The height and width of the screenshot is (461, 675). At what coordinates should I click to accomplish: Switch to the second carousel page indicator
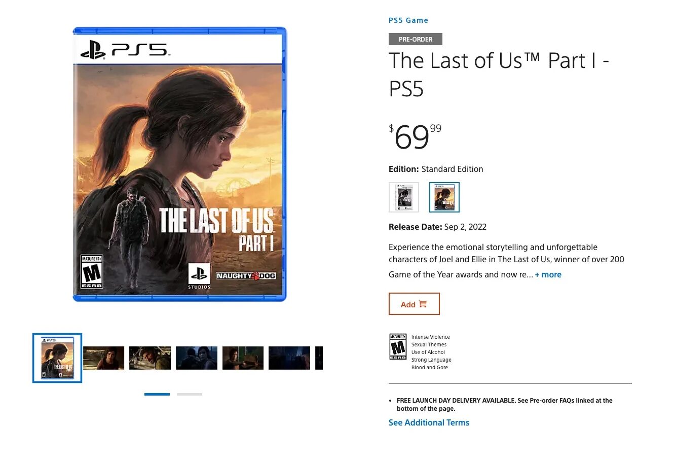[190, 394]
